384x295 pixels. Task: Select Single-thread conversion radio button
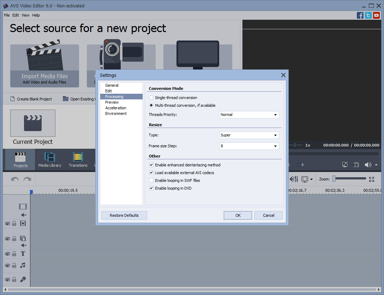[151, 98]
